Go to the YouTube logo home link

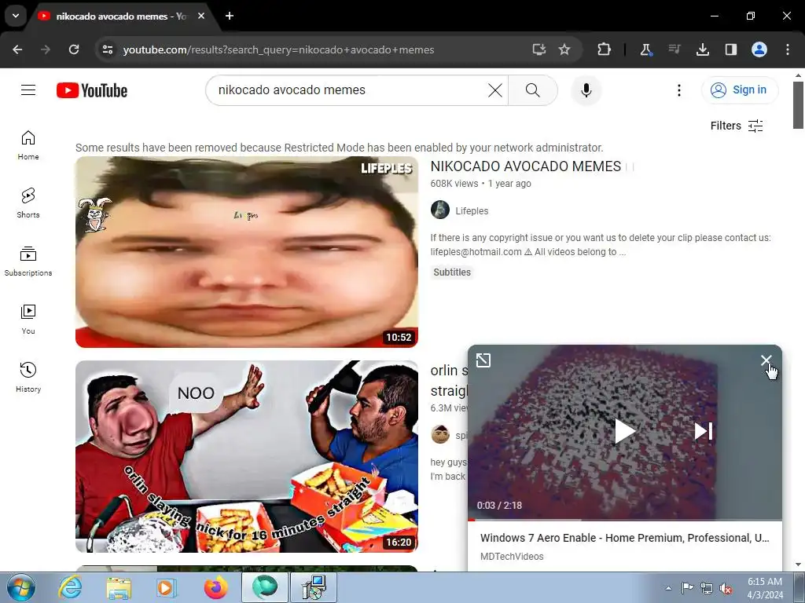92,90
